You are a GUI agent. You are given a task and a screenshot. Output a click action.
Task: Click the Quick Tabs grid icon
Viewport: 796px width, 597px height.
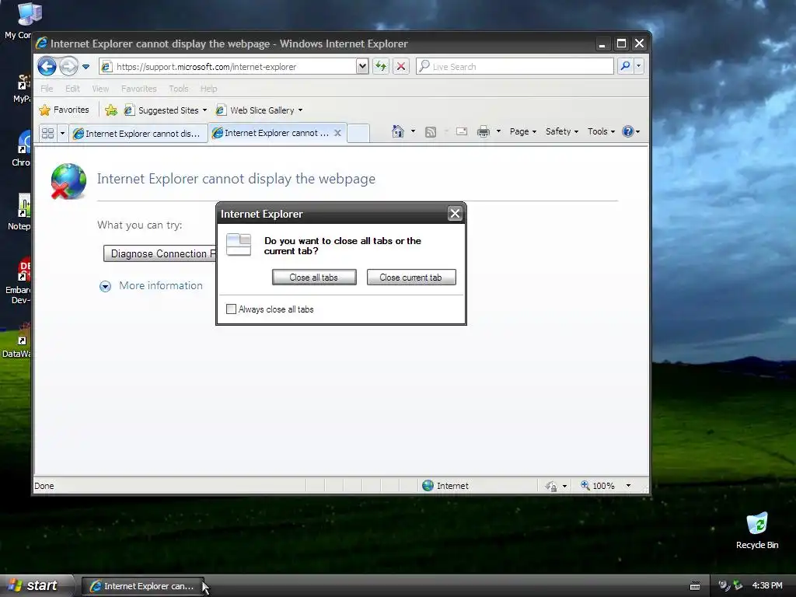point(47,133)
